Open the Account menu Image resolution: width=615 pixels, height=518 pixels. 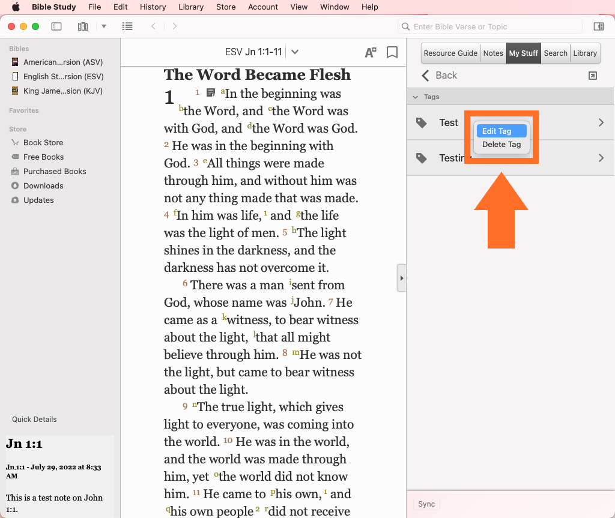pos(263,7)
